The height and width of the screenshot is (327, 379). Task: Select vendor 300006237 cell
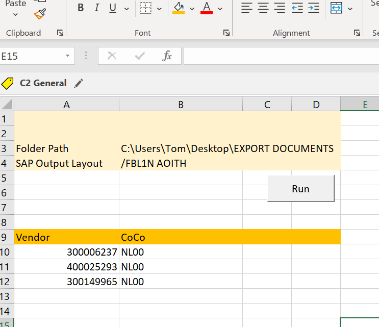click(x=66, y=252)
